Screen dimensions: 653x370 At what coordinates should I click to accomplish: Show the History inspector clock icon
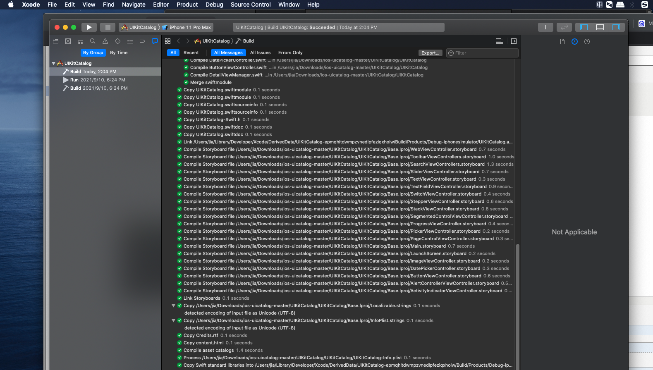pos(574,41)
